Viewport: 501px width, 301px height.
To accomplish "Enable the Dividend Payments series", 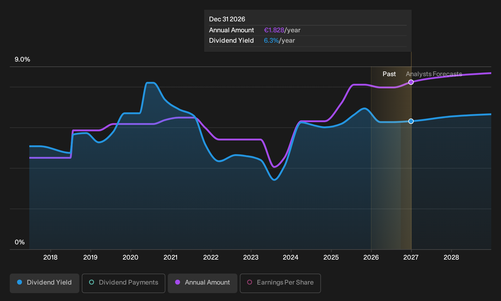I will click(124, 283).
